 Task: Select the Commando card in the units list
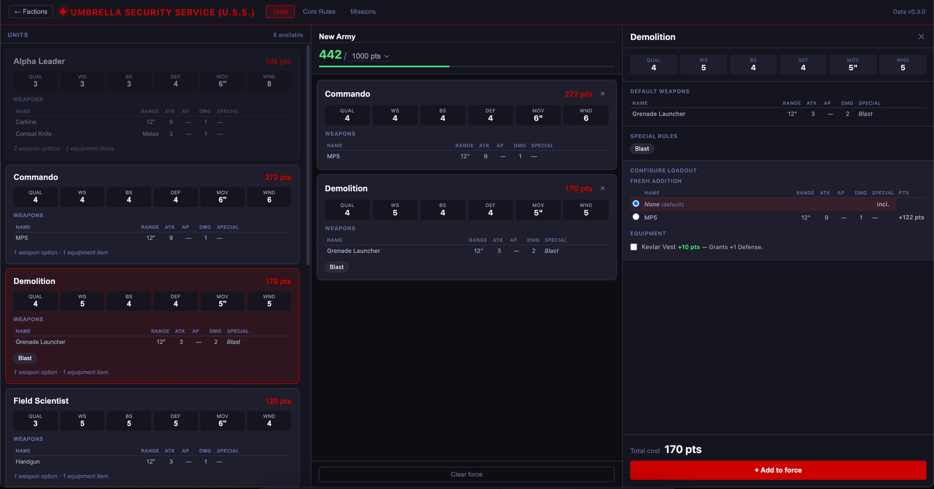point(152,214)
